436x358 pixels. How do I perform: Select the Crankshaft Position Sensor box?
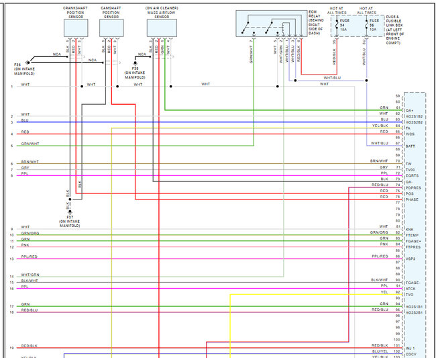click(76, 28)
